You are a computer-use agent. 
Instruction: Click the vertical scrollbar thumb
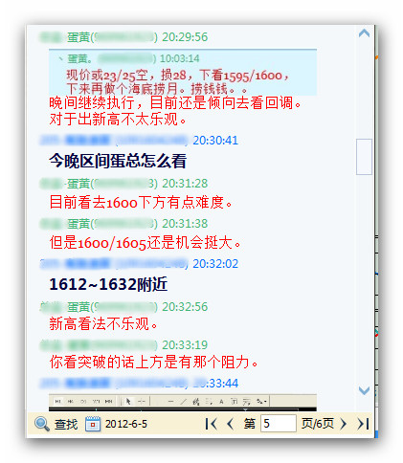[x=364, y=157]
